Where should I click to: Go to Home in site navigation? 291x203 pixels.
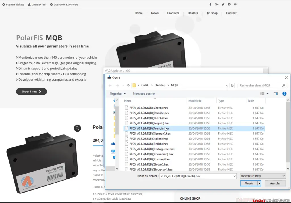click(139, 13)
